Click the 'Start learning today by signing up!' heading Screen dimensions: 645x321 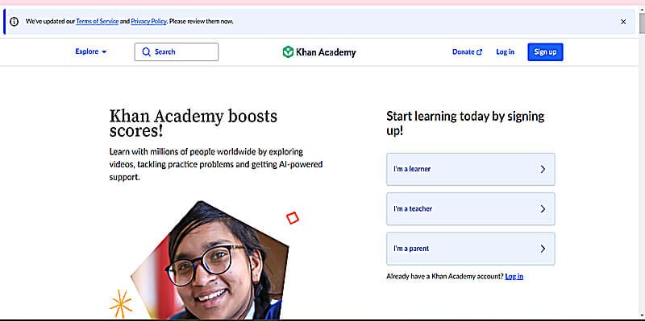pyautogui.click(x=465, y=123)
